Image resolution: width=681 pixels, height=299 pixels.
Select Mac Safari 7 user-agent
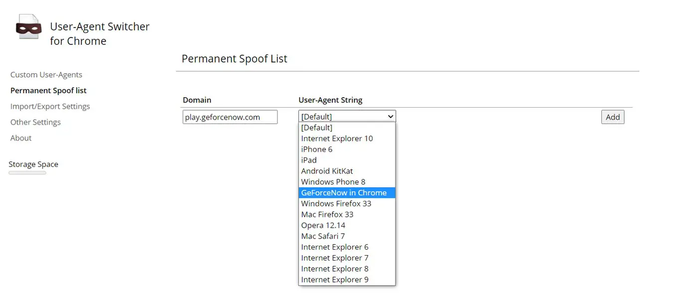pos(347,236)
